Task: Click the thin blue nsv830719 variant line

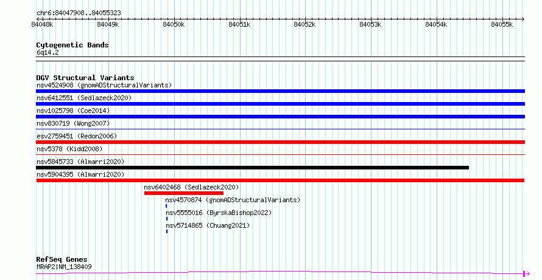Action: (x=280, y=129)
